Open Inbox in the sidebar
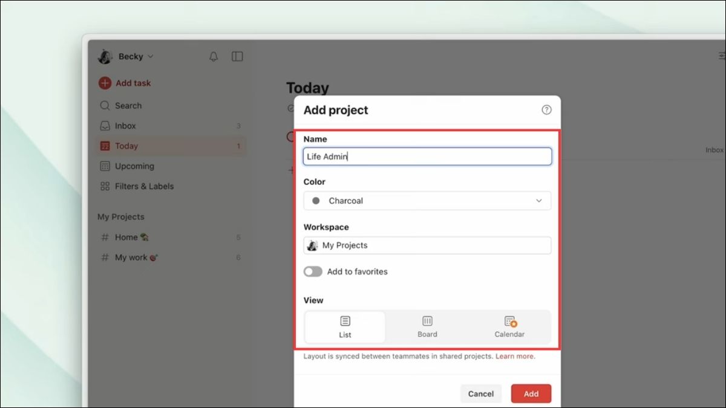 pos(172,126)
